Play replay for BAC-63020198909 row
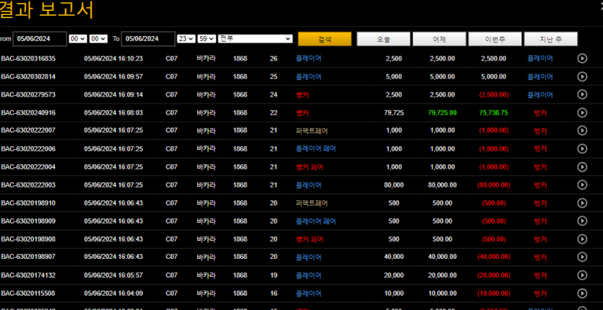This screenshot has width=603, height=310. pyautogui.click(x=582, y=221)
